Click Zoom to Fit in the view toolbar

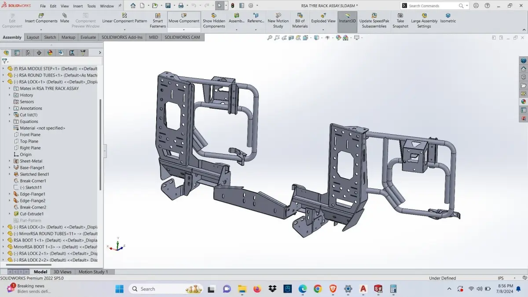point(270,38)
